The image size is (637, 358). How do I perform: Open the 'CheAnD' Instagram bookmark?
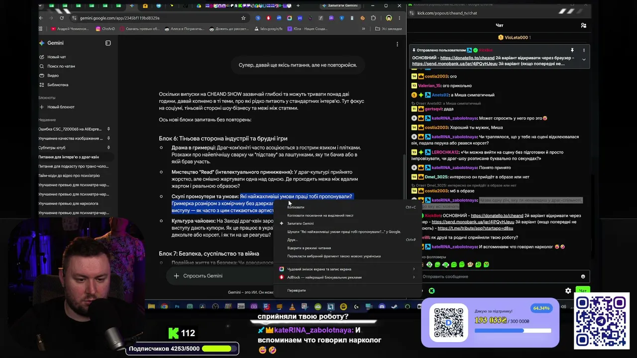pyautogui.click(x=105, y=29)
